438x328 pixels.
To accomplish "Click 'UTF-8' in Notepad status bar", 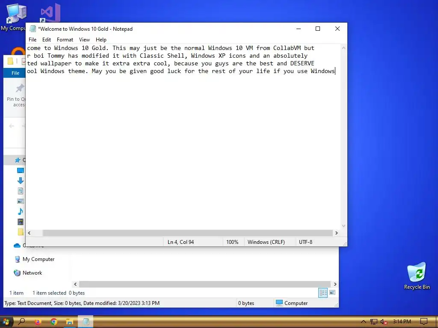I will tap(305, 242).
